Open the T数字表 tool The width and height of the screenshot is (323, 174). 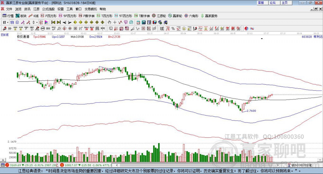(142, 16)
